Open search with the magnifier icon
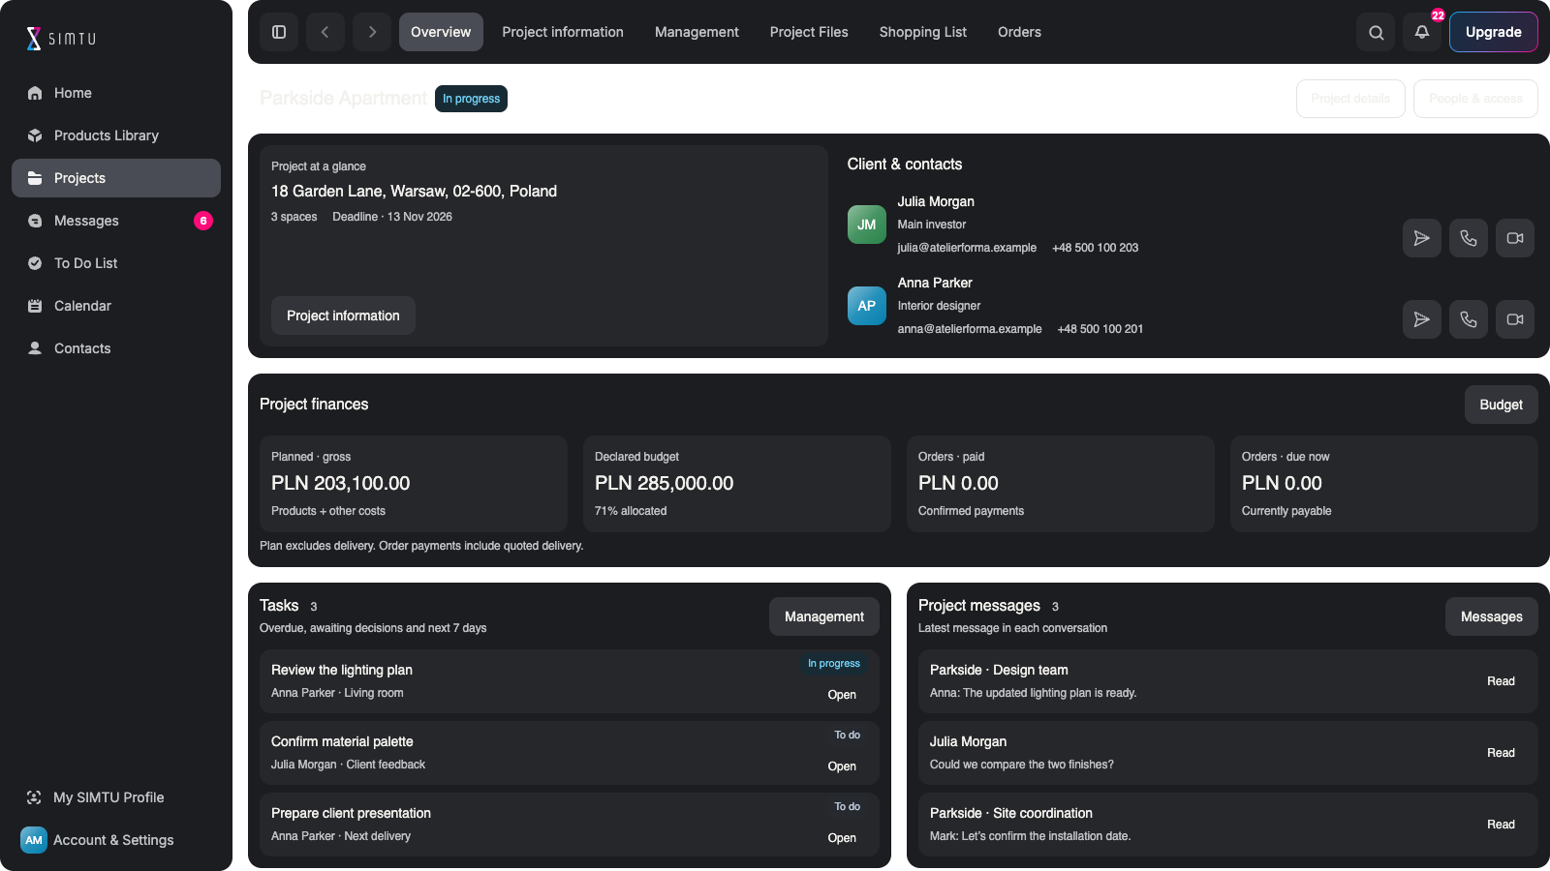Screen dimensions: 1550x871 (1376, 32)
